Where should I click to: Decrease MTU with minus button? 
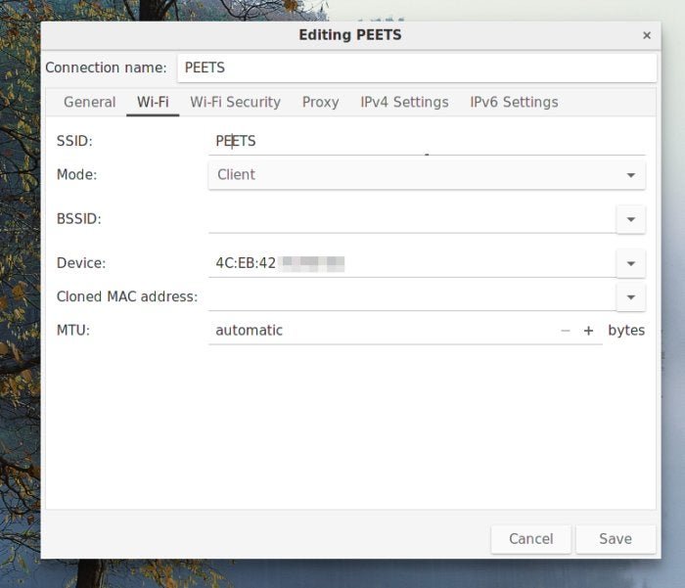click(x=566, y=331)
